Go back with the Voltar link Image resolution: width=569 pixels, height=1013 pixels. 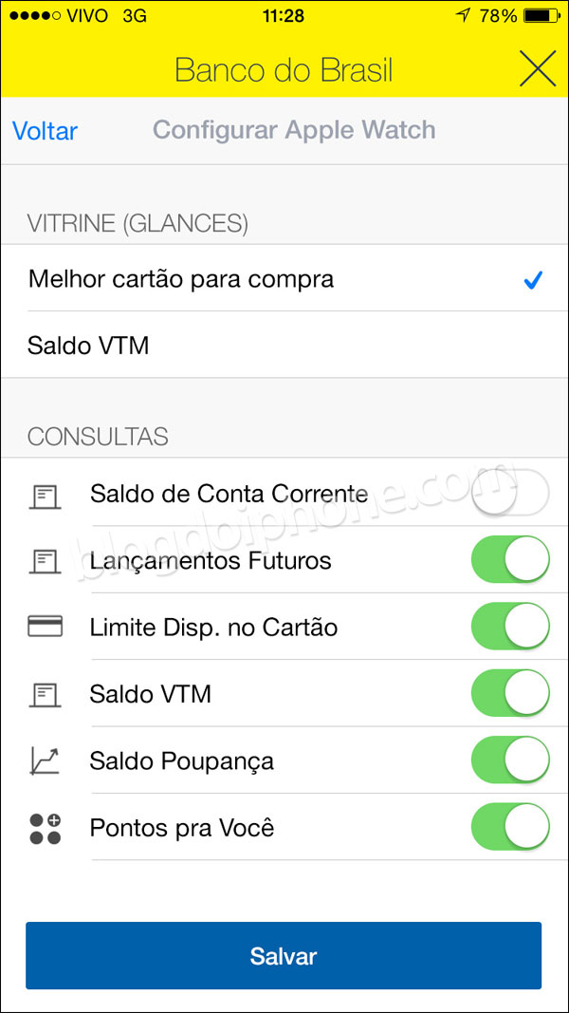[46, 131]
